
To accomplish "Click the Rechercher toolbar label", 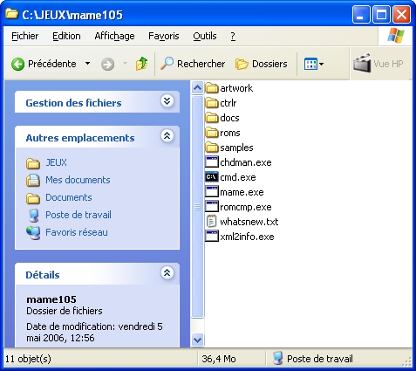I will coord(201,64).
